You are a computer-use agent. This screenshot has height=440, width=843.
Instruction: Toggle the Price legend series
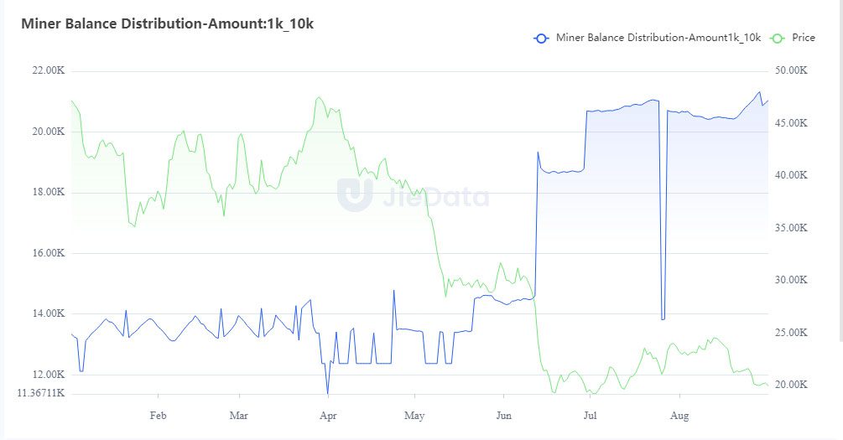[x=793, y=39]
